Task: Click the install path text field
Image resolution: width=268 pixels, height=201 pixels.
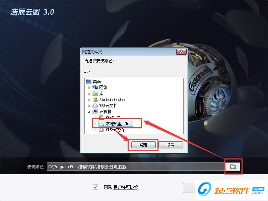Action: pos(136,166)
